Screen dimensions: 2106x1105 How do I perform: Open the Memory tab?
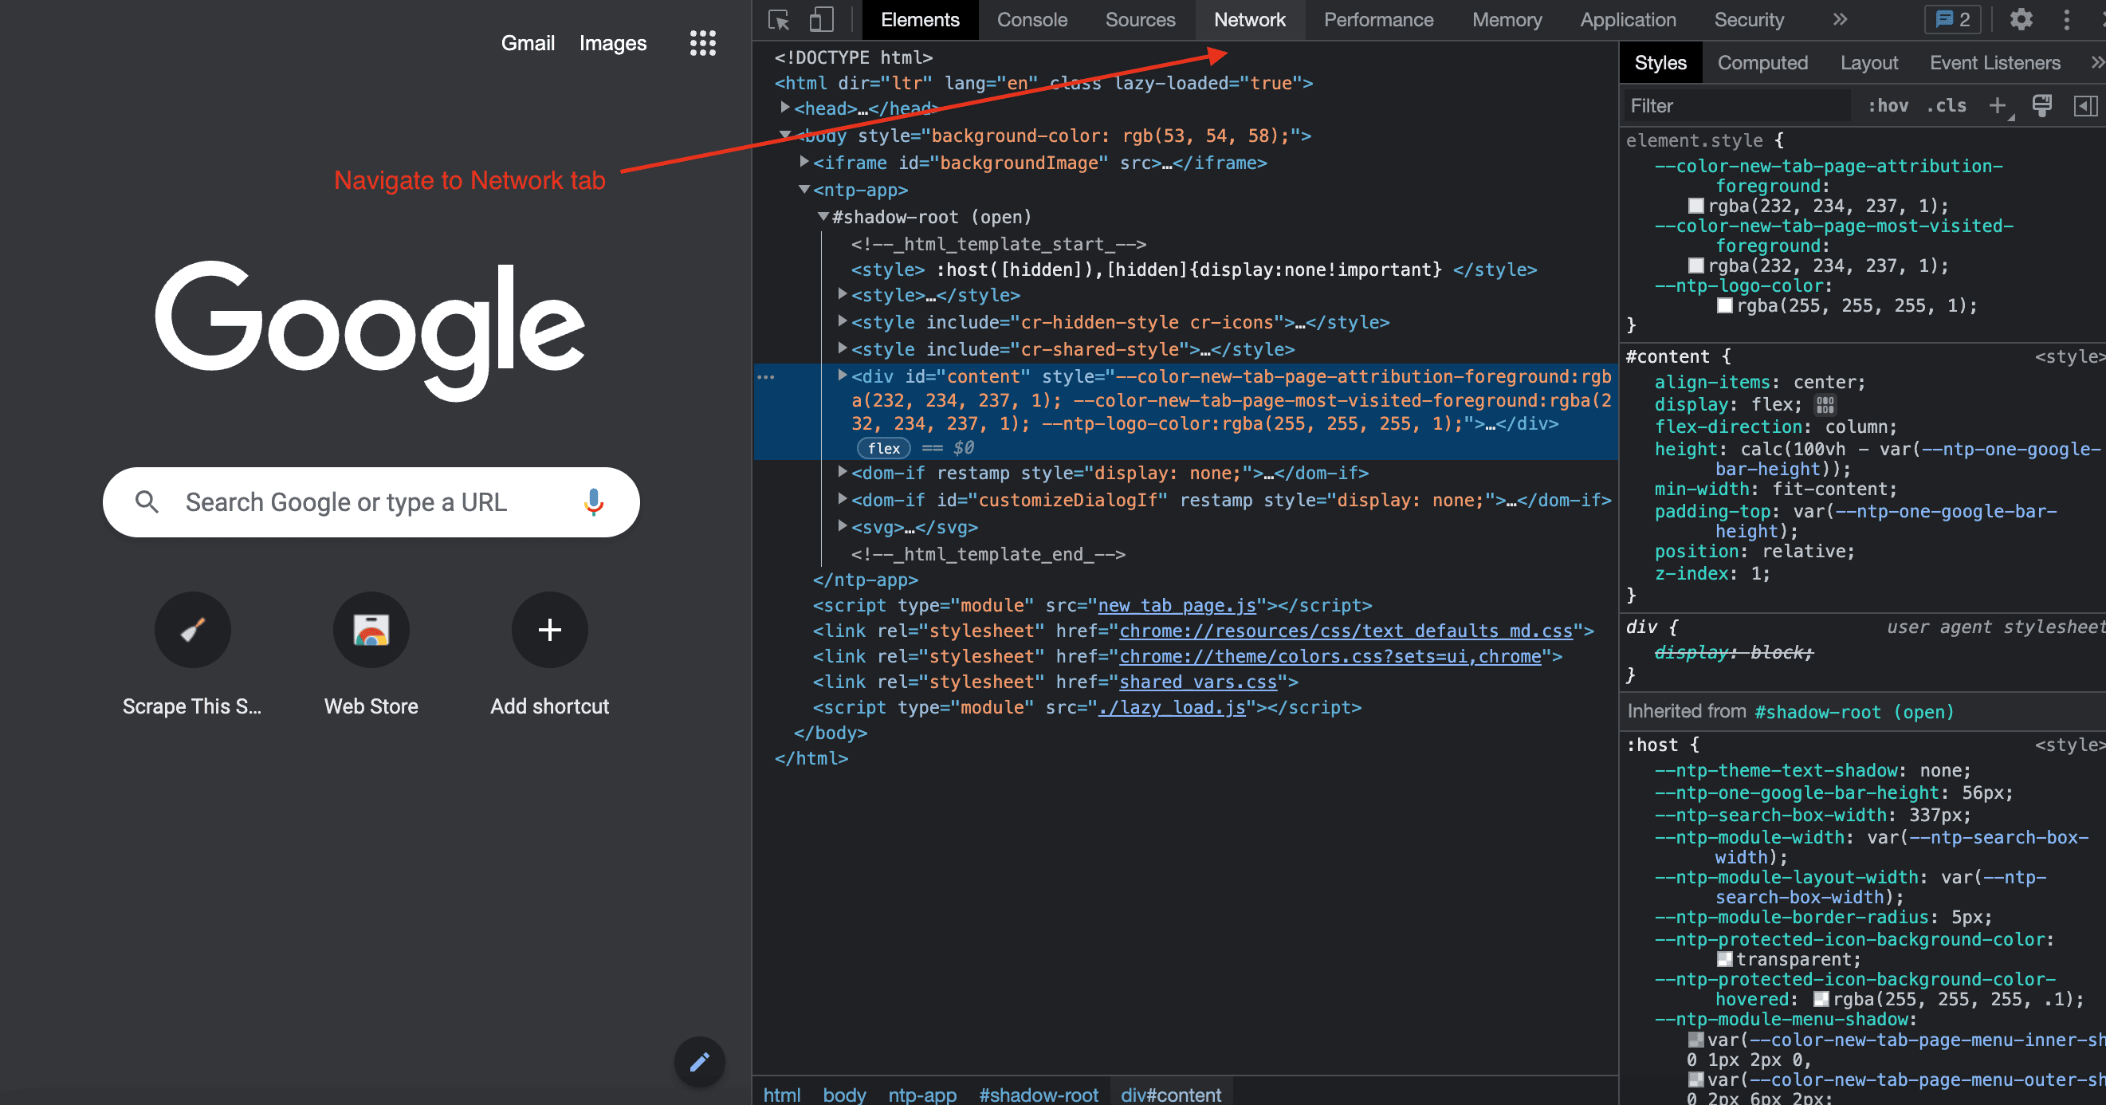(x=1507, y=20)
